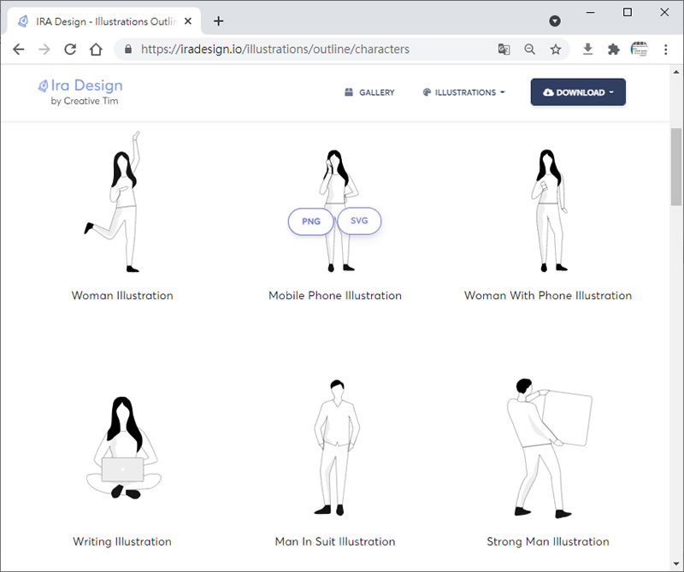The height and width of the screenshot is (572, 684).
Task: Click the browser back arrow
Action: 19,50
